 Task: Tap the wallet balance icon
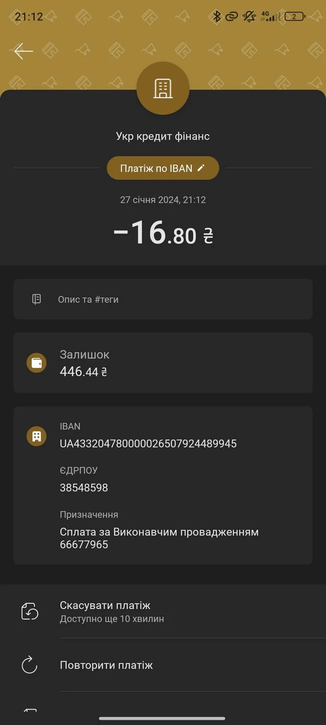(37, 363)
